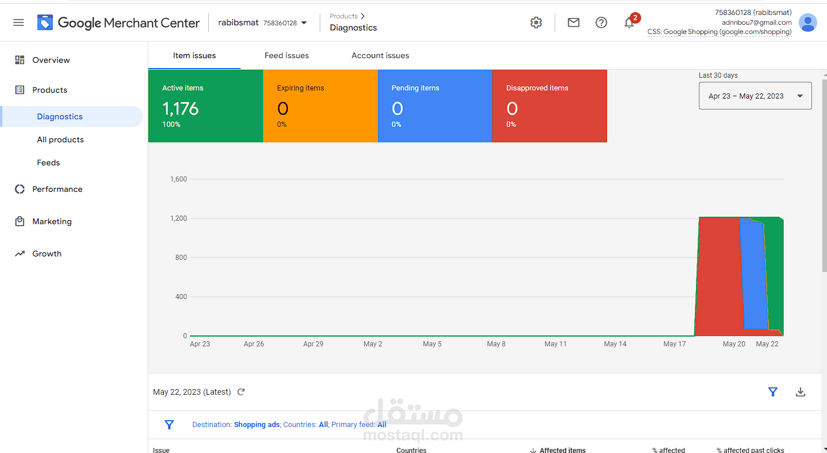Click the Last 30 days label
Screen dimensions: 827x453
[x=718, y=75]
